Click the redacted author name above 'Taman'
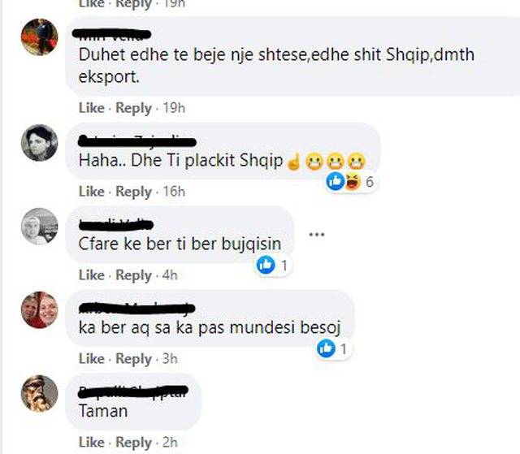This screenshot has width=520, height=454. point(133,391)
